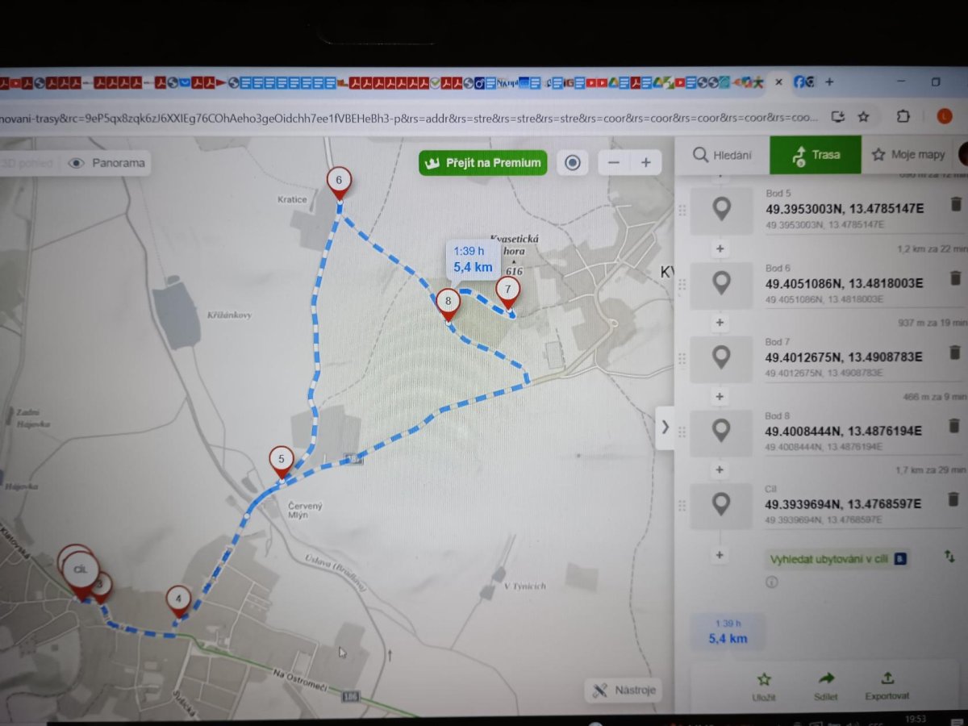Open the Chrome profile avatar

tap(944, 116)
